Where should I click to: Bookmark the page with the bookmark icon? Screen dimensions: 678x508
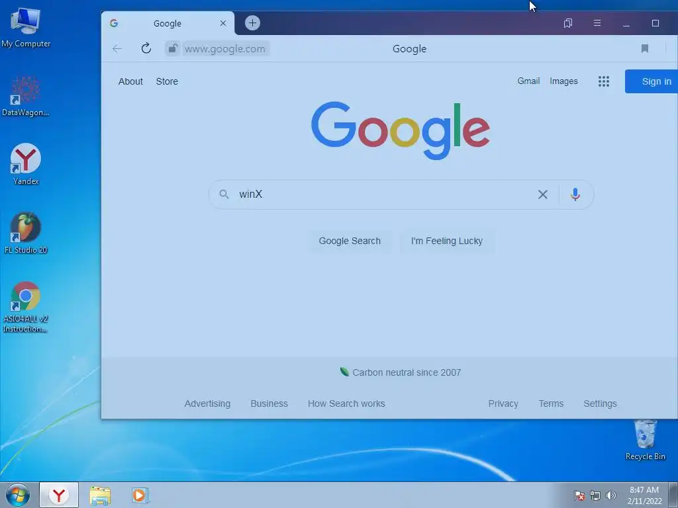pos(645,48)
